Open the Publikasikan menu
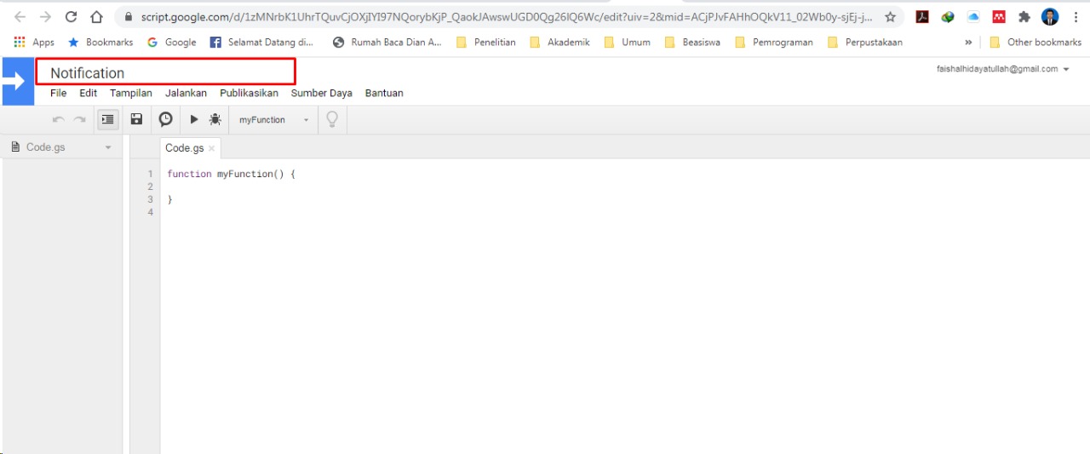This screenshot has width=1090, height=454. (249, 93)
